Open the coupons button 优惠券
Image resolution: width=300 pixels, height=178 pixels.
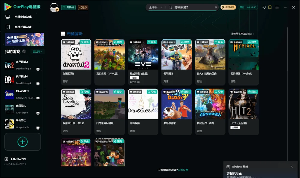[83, 7]
